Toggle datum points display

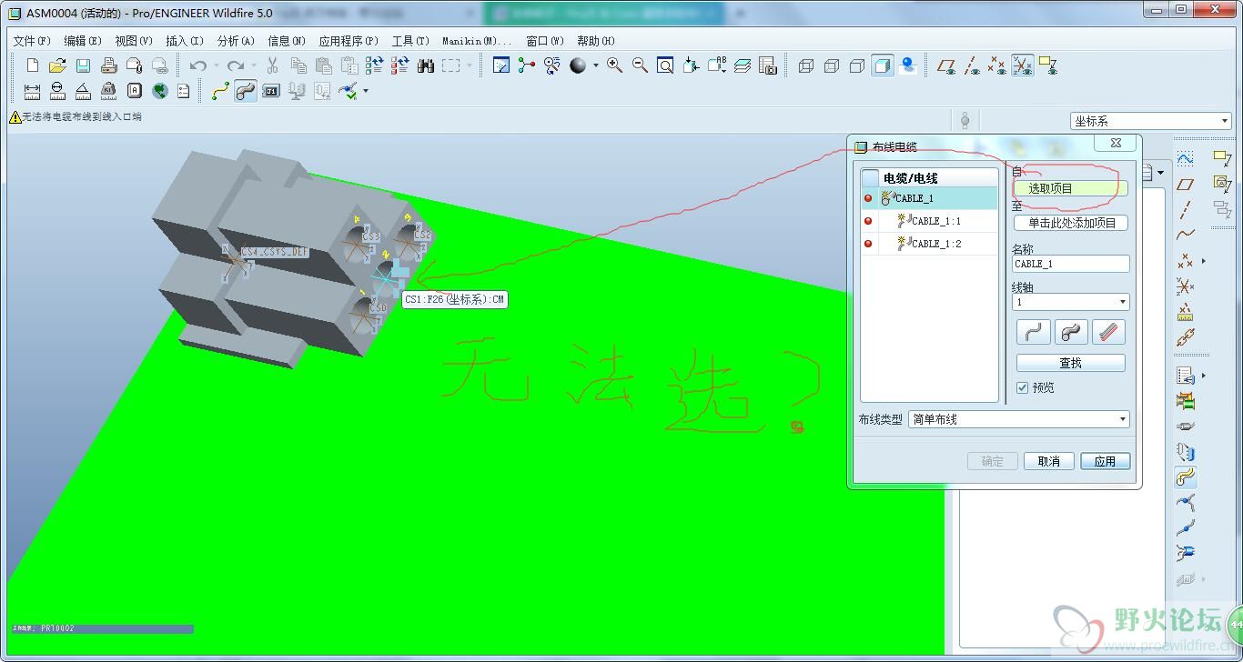pos(997,65)
